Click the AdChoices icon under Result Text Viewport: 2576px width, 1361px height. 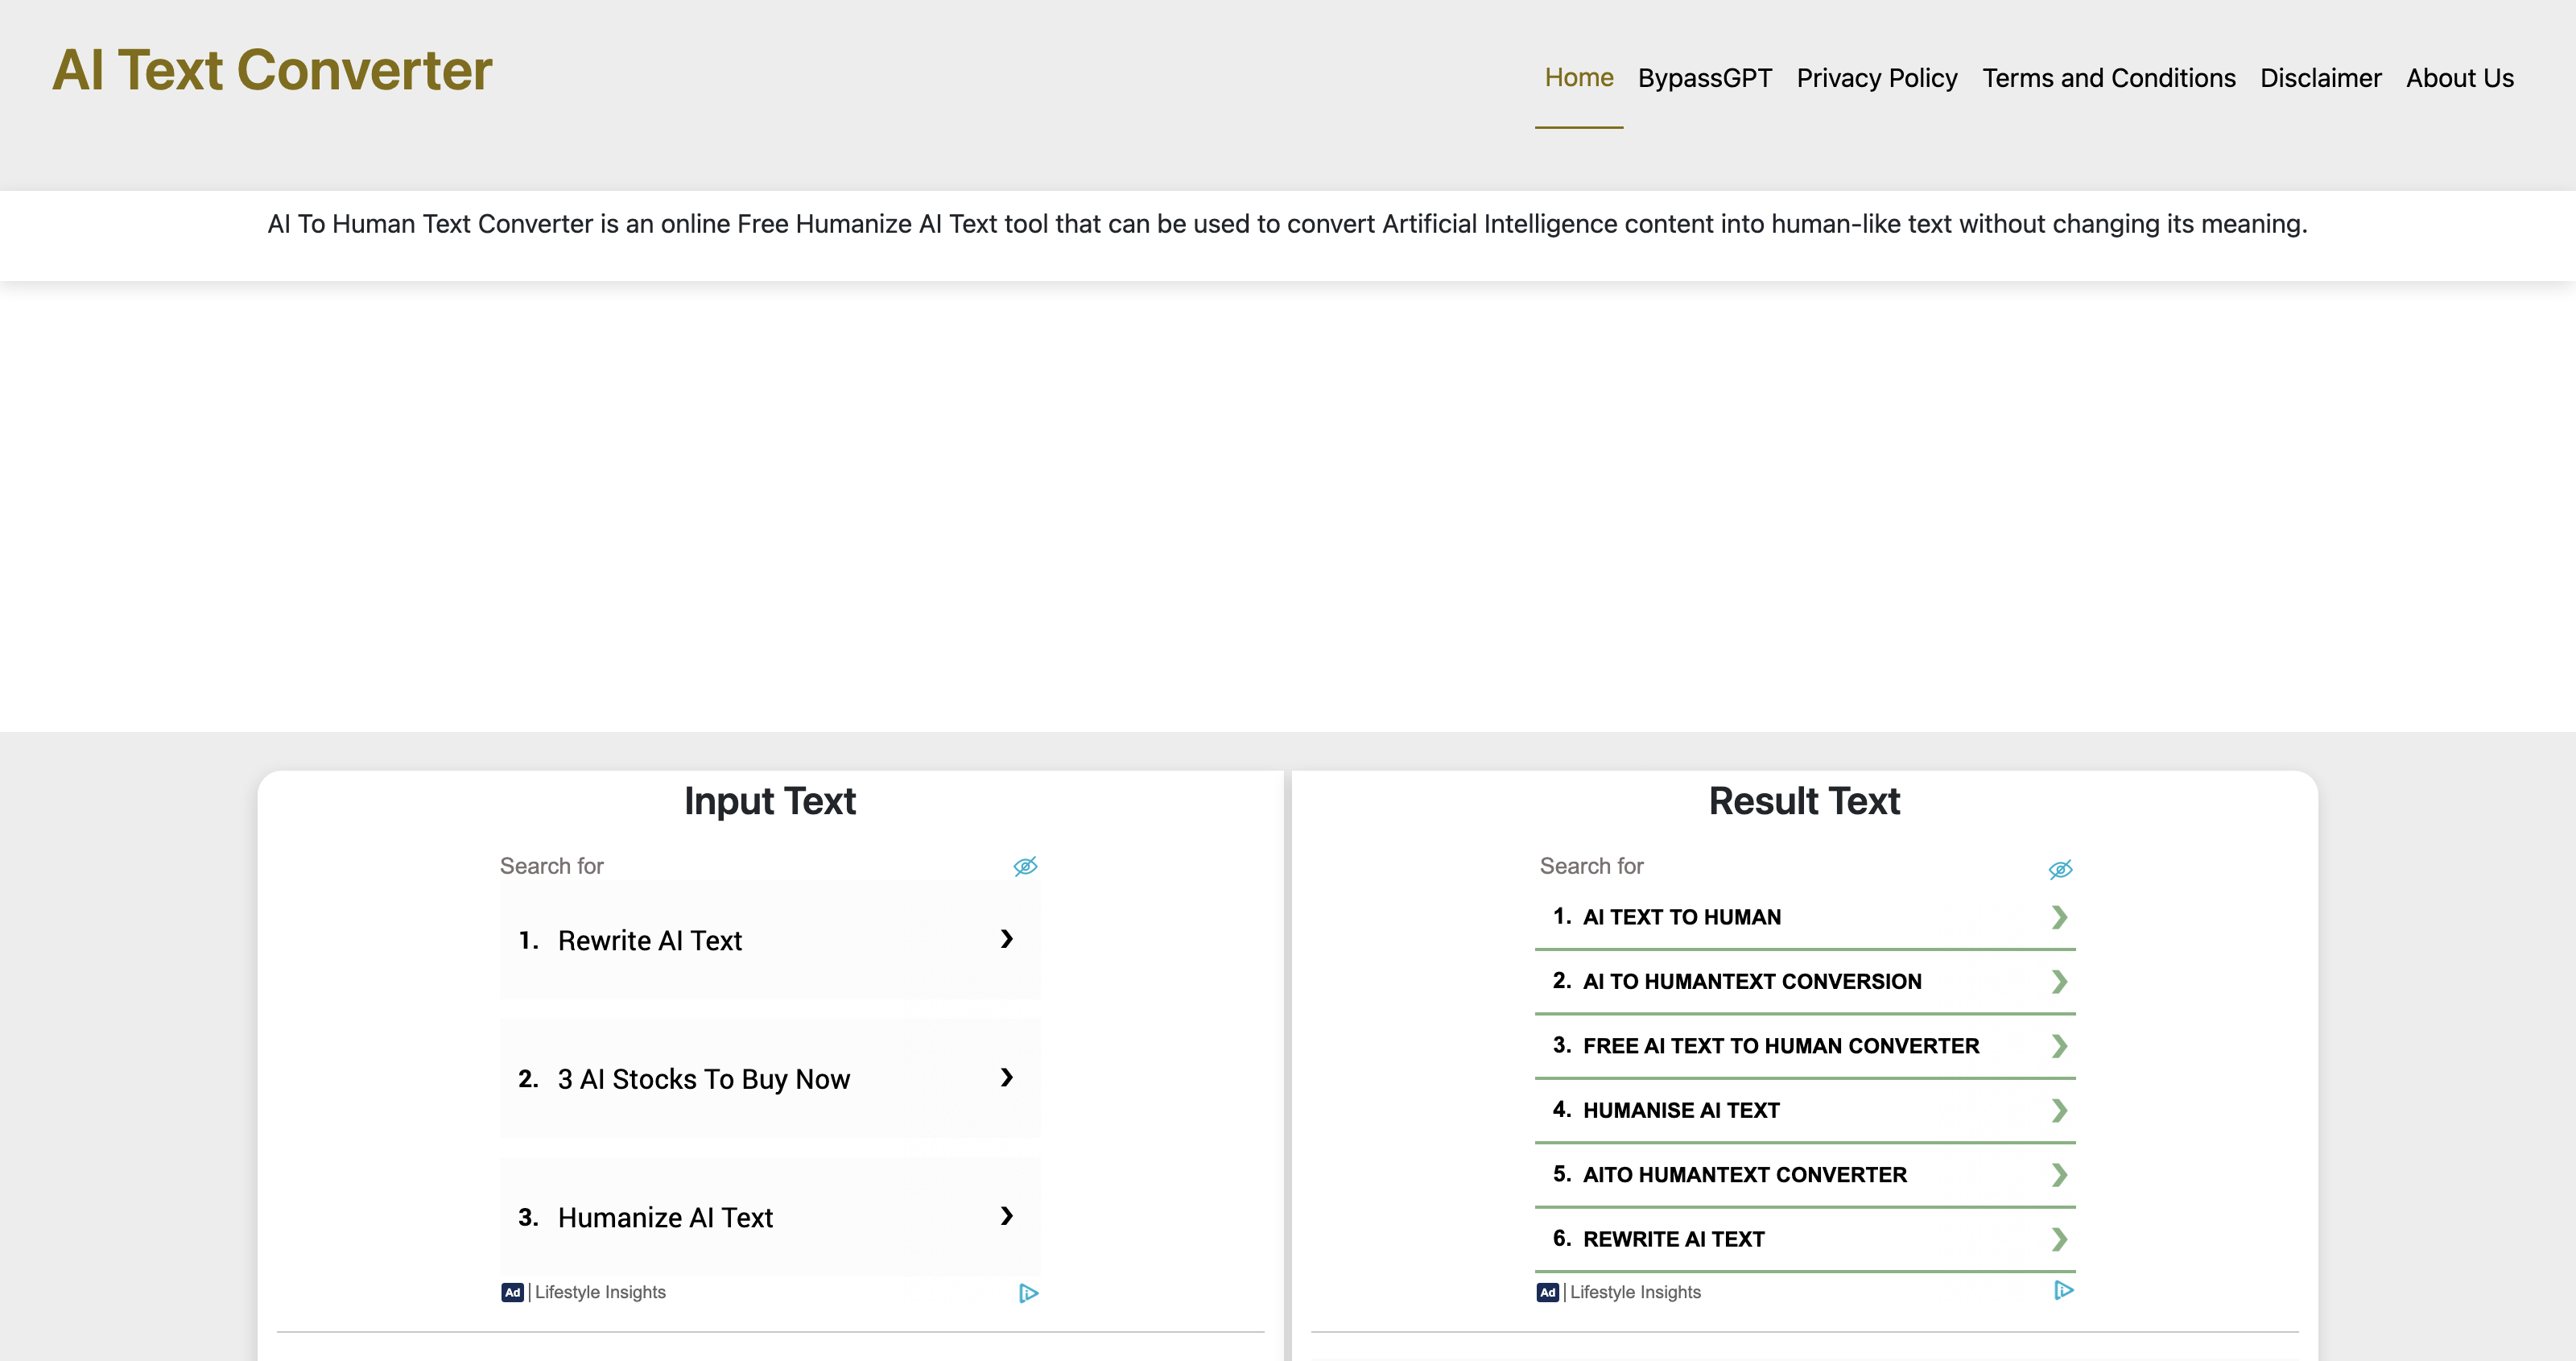pyautogui.click(x=2063, y=1290)
